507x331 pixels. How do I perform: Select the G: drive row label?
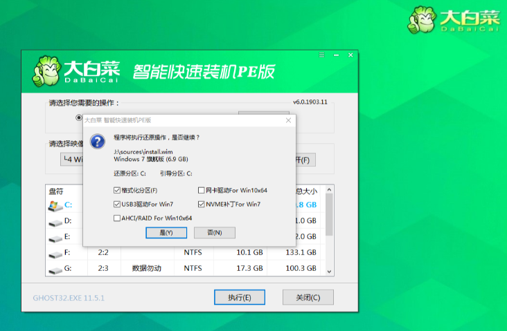[68, 268]
